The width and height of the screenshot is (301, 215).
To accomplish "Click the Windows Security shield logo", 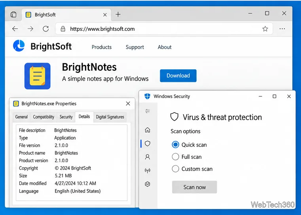I will coord(147,96).
